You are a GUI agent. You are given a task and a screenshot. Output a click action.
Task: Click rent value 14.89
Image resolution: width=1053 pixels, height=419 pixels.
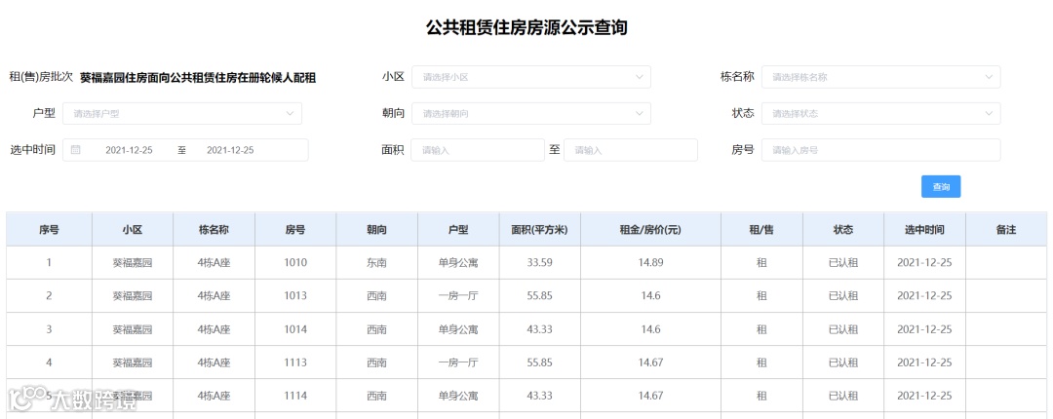click(x=650, y=262)
